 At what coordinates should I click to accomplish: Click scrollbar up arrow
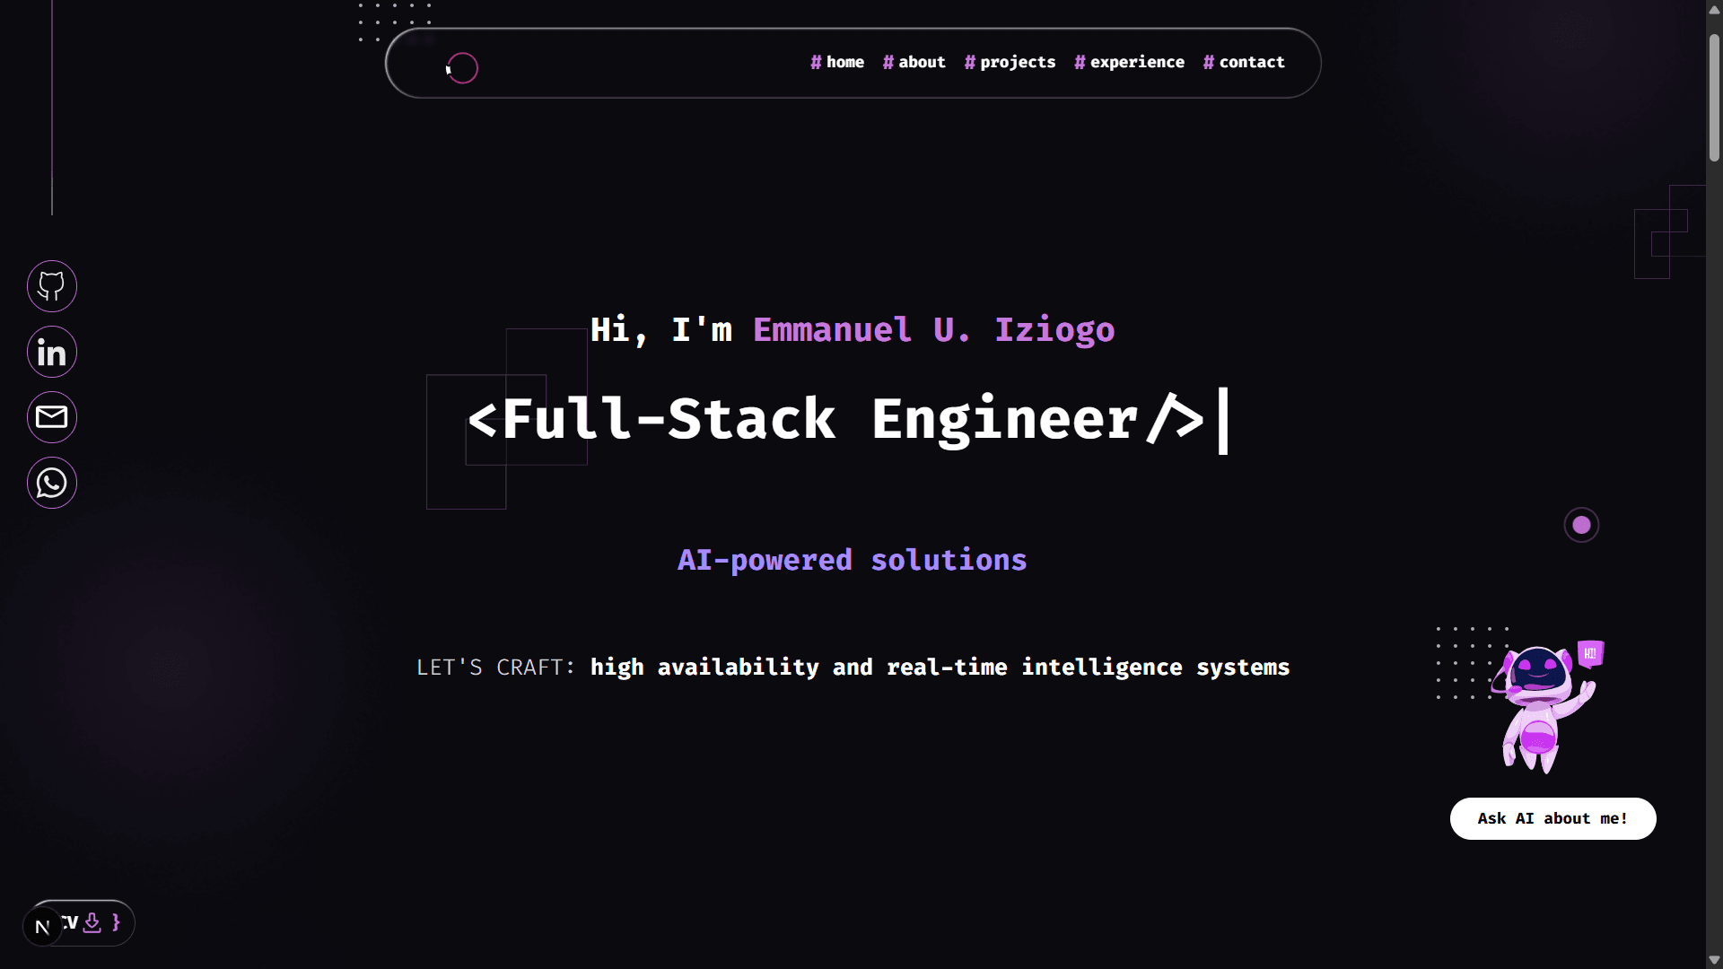coord(1714,9)
